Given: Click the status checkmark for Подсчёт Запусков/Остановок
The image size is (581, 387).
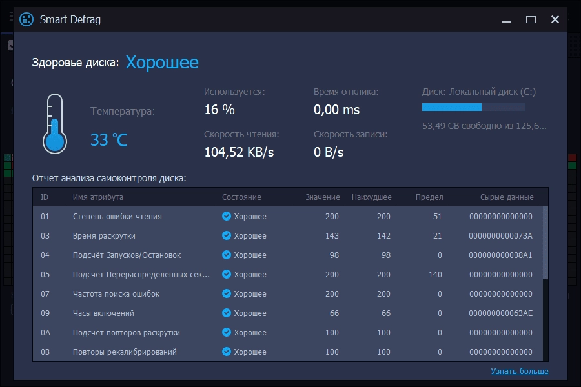Looking at the screenshot, I should (x=227, y=255).
